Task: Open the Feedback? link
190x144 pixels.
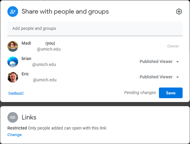Action: [x=16, y=93]
